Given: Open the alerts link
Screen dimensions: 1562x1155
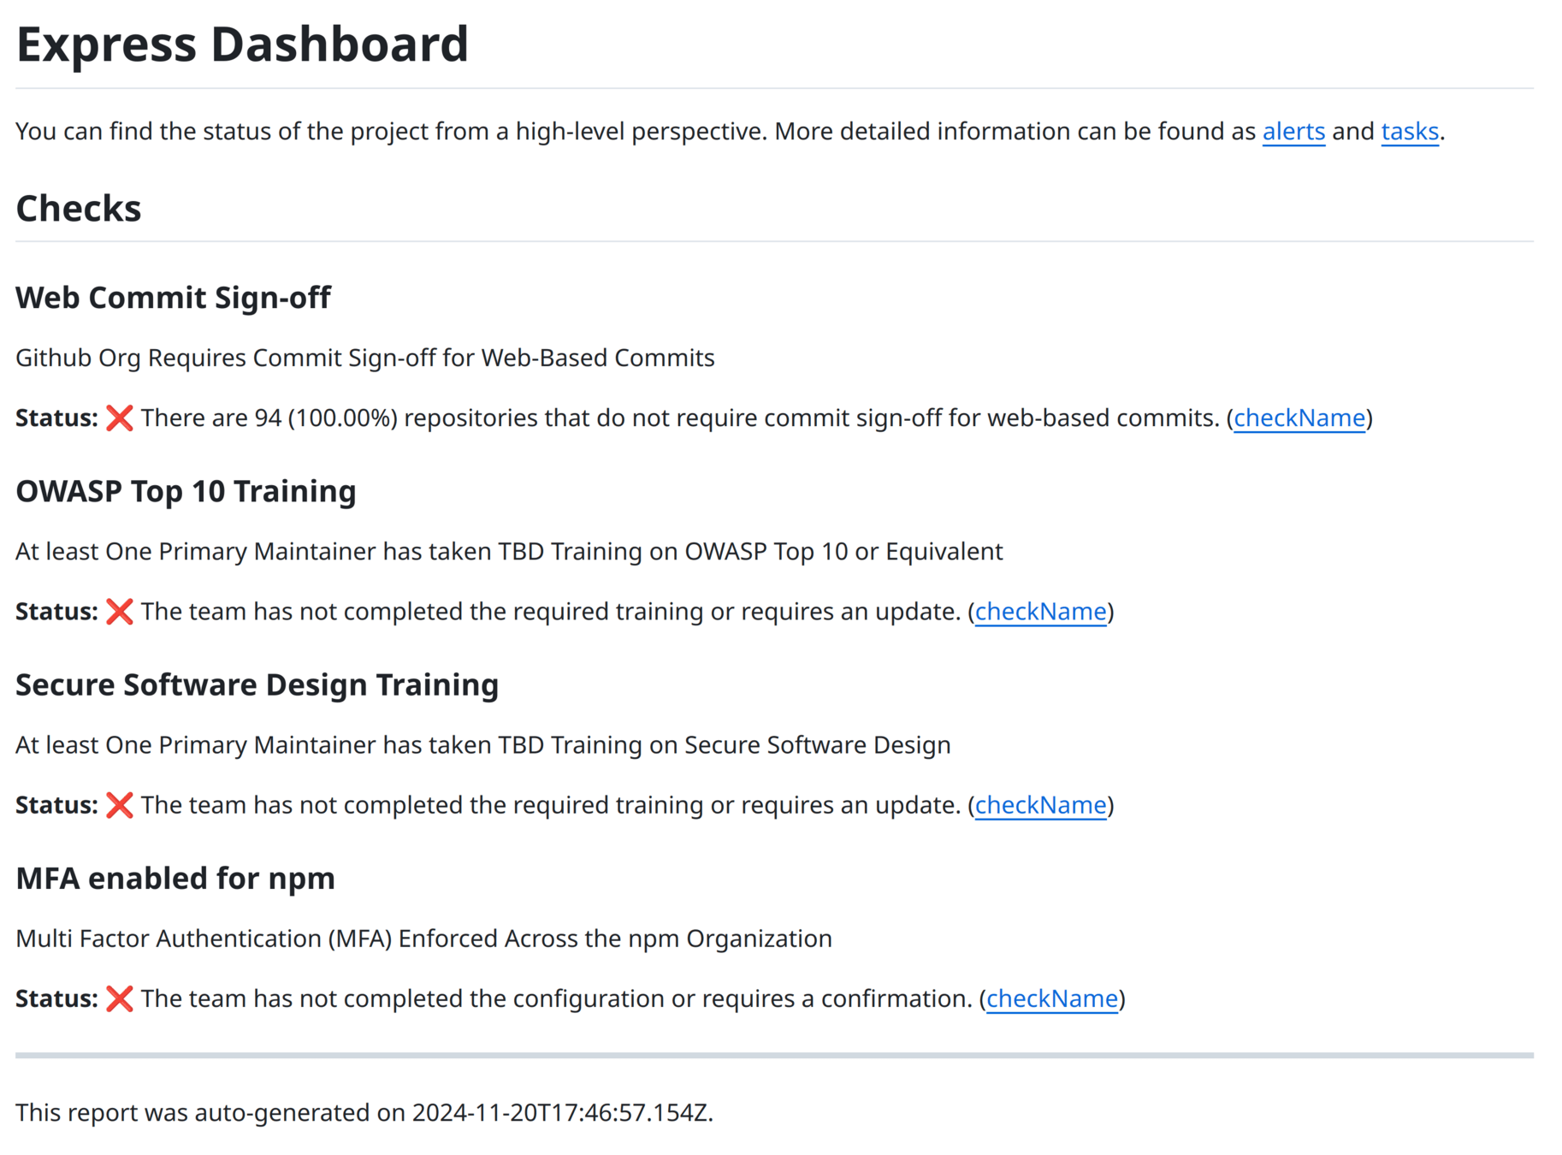Looking at the screenshot, I should [x=1293, y=132].
